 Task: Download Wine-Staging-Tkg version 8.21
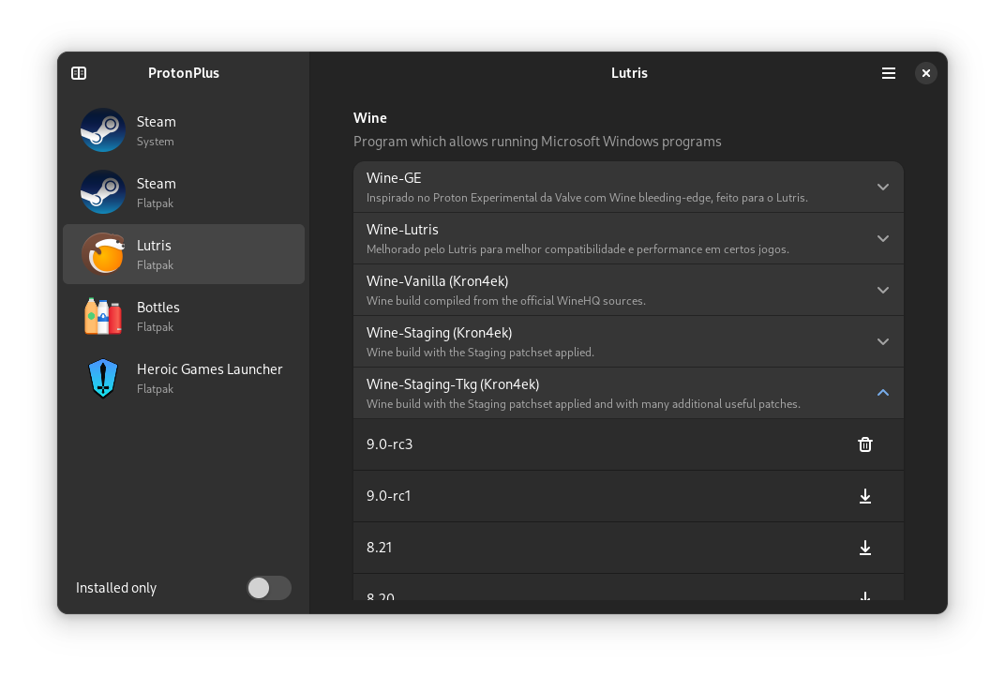click(x=864, y=548)
